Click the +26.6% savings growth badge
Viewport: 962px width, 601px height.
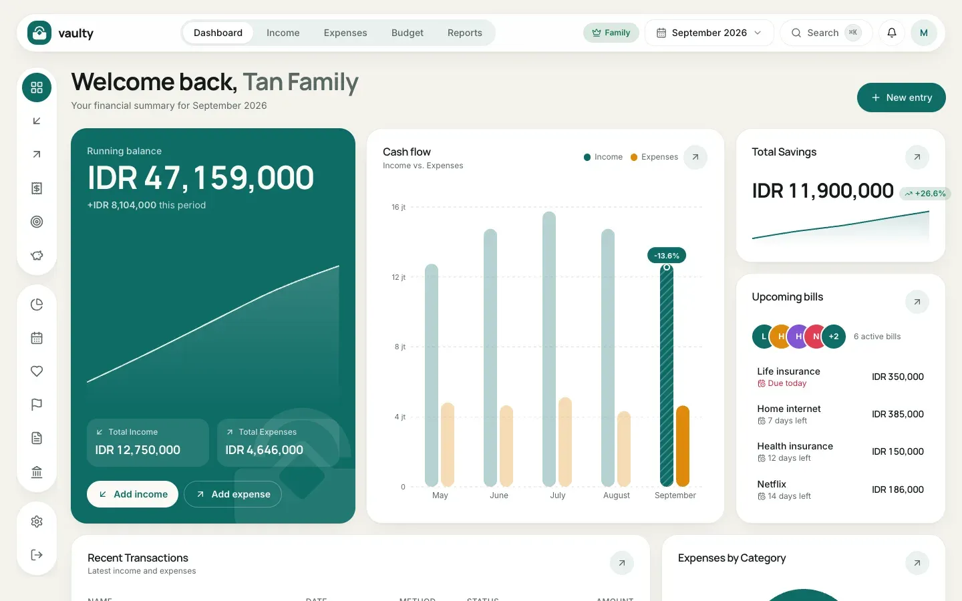pyautogui.click(x=925, y=194)
